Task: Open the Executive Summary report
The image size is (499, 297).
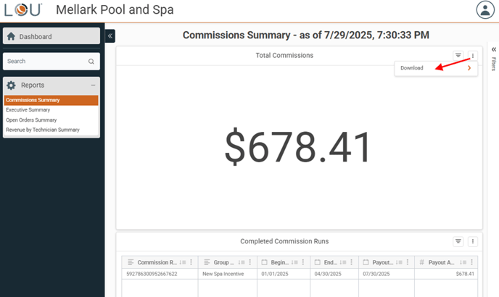Action: click(x=28, y=110)
